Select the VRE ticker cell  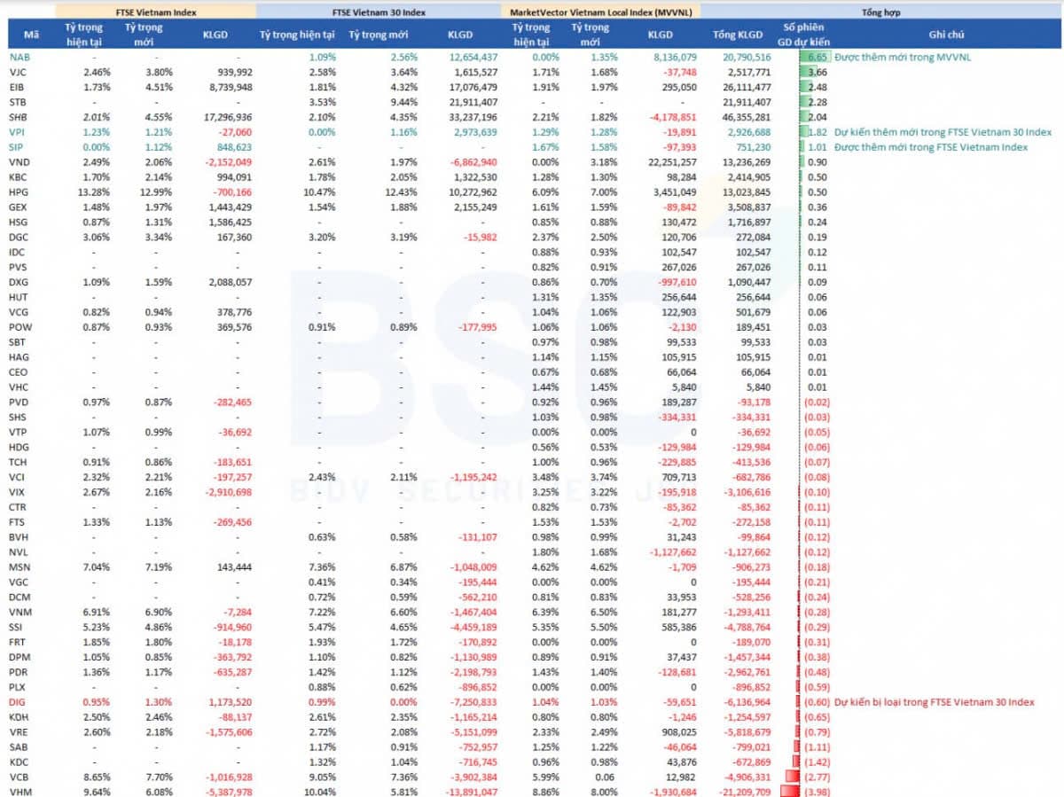[18, 732]
